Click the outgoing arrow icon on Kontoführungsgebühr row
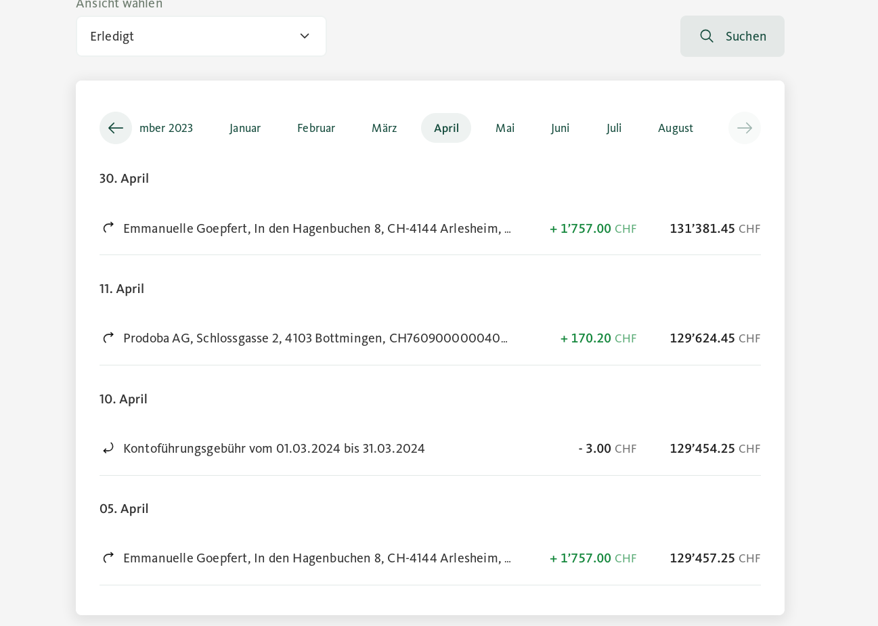 [x=108, y=448]
